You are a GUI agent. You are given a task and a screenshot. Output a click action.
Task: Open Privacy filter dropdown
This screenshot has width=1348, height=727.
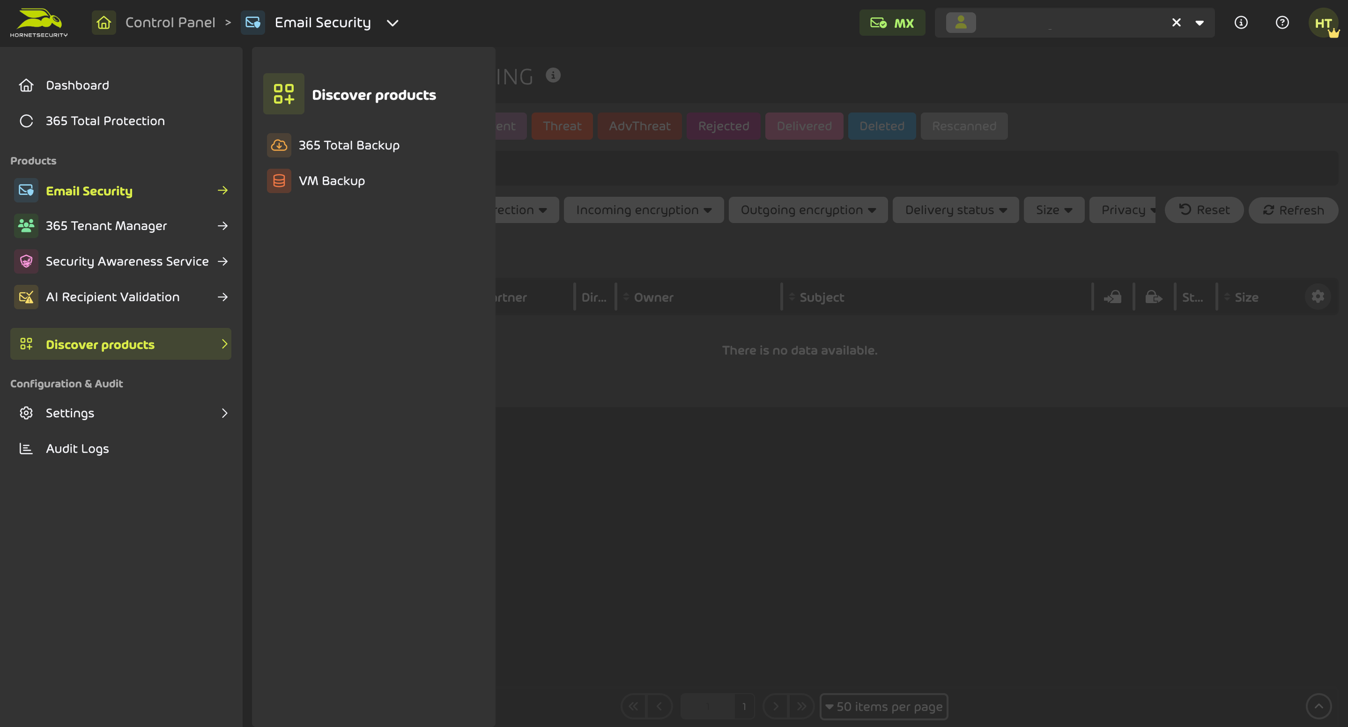coord(1123,210)
